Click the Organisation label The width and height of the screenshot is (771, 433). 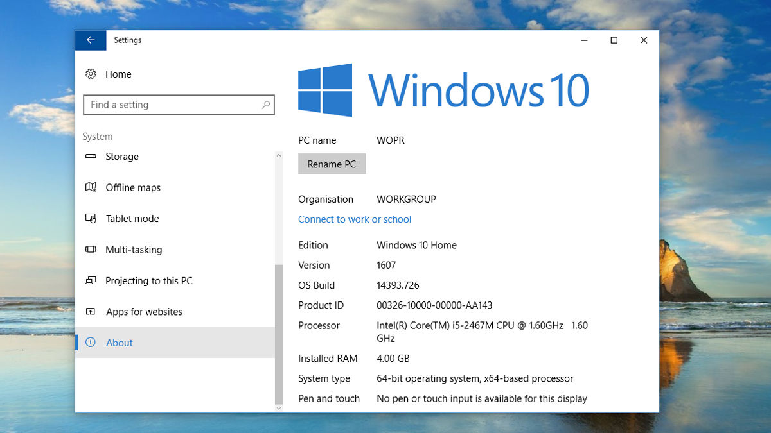click(326, 200)
